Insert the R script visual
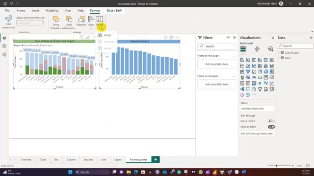Screen dimensions: 314x176 260,83
